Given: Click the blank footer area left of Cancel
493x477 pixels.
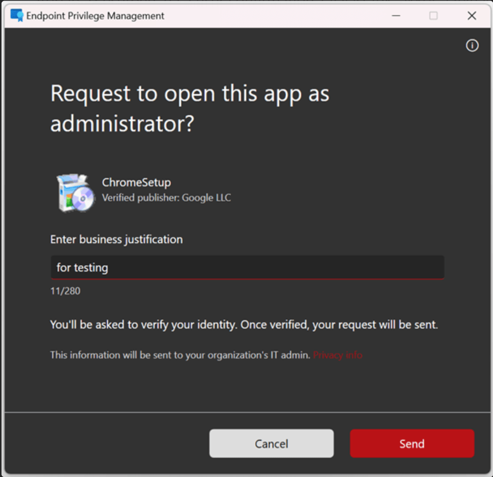Looking at the screenshot, I should [103, 444].
